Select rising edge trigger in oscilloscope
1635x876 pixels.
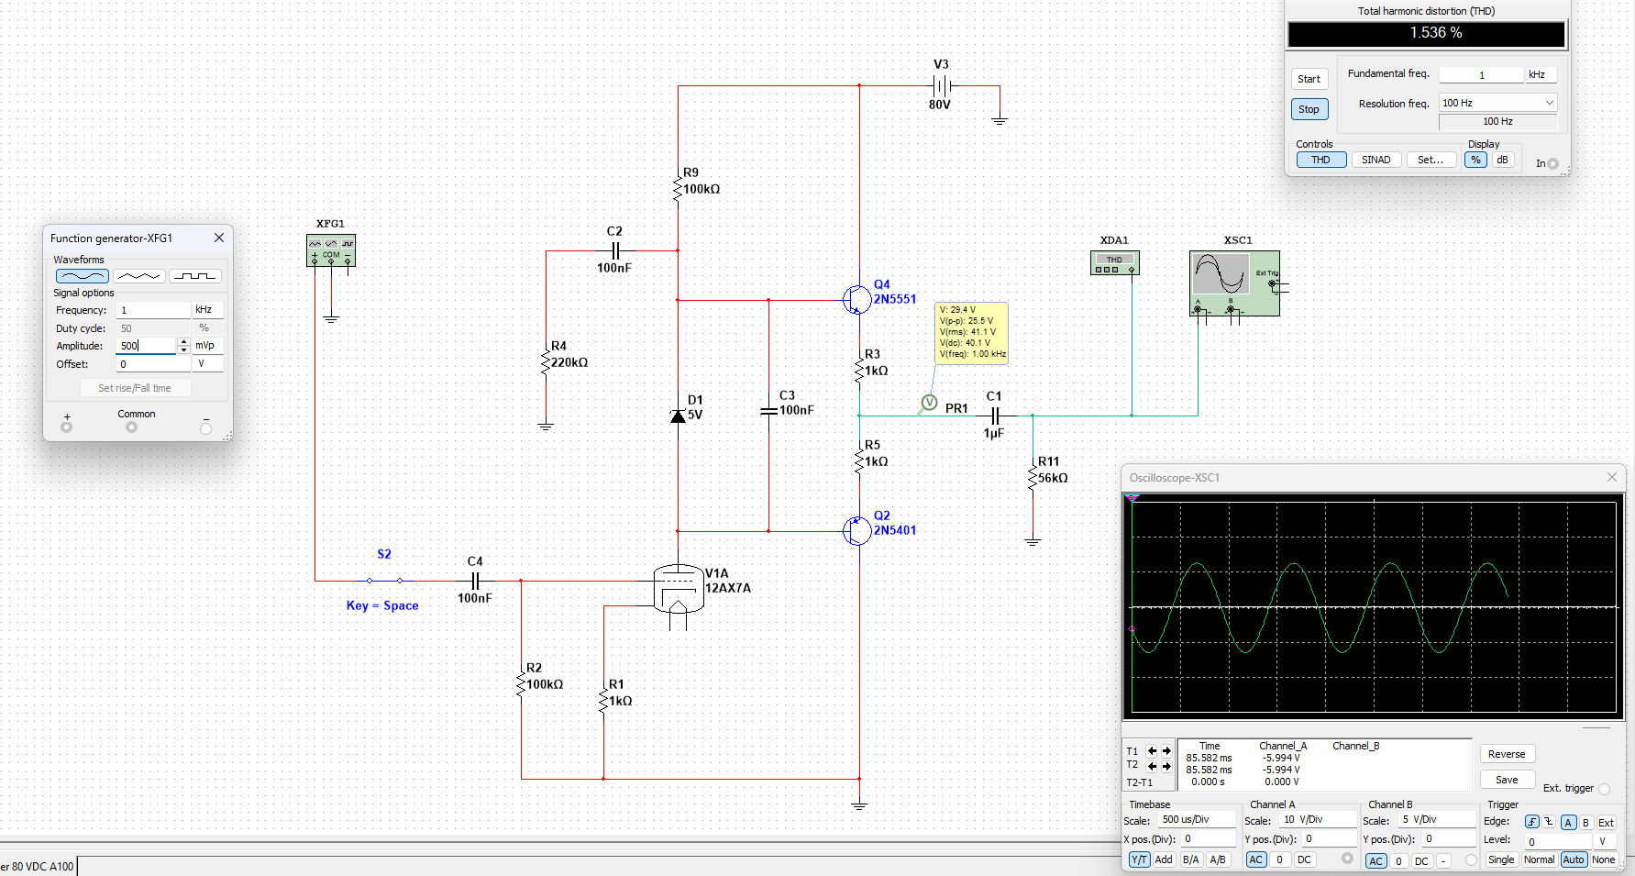[1532, 822]
